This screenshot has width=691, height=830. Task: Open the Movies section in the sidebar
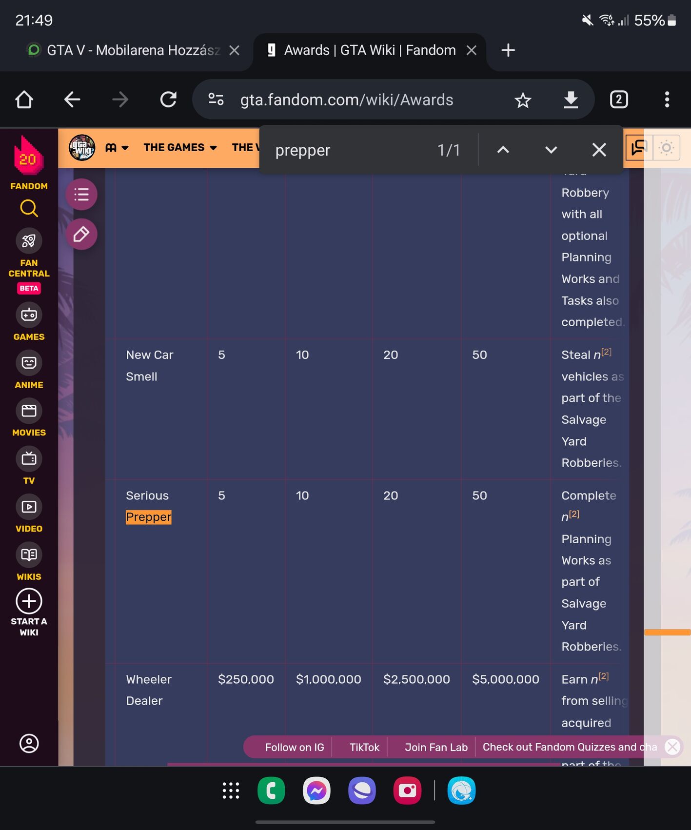(x=29, y=418)
